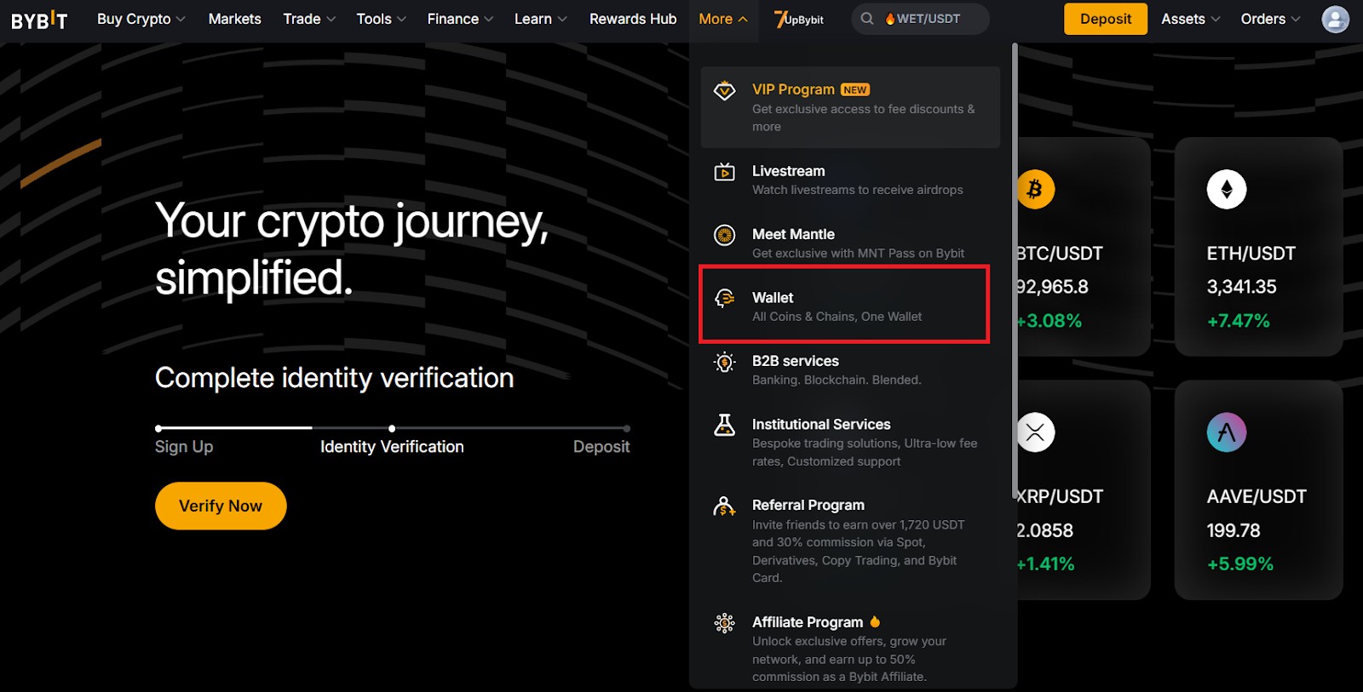The image size is (1363, 692).
Task: Click the XRP/USDT pair label
Action: tap(1060, 497)
